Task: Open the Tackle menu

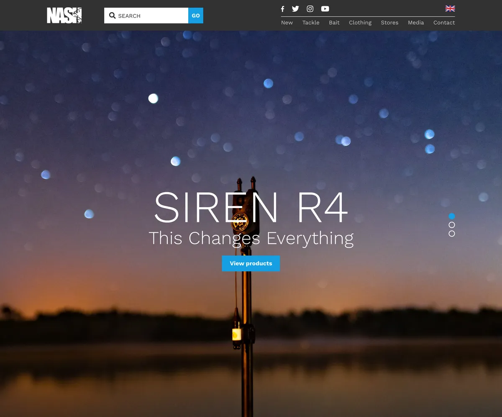Action: coord(311,23)
